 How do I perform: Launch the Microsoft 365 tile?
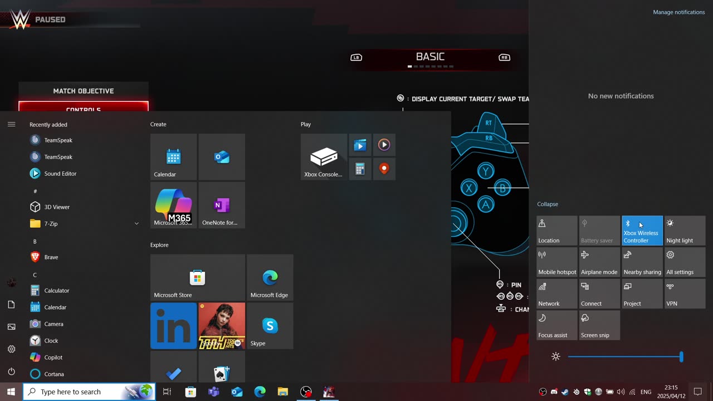coord(173,205)
